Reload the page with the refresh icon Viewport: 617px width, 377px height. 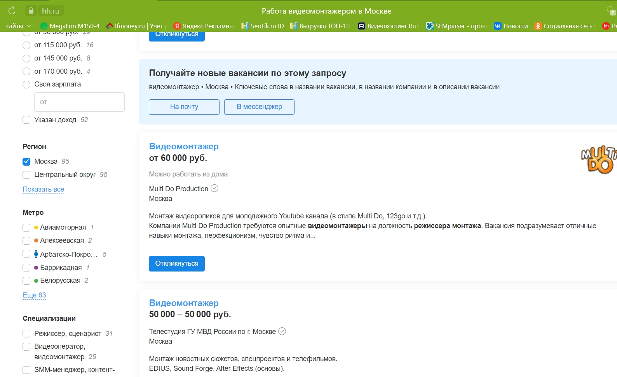(x=12, y=10)
